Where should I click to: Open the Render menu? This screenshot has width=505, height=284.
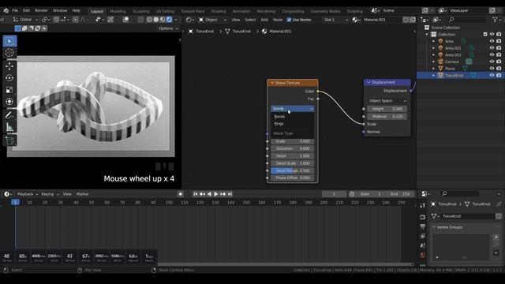coord(41,10)
